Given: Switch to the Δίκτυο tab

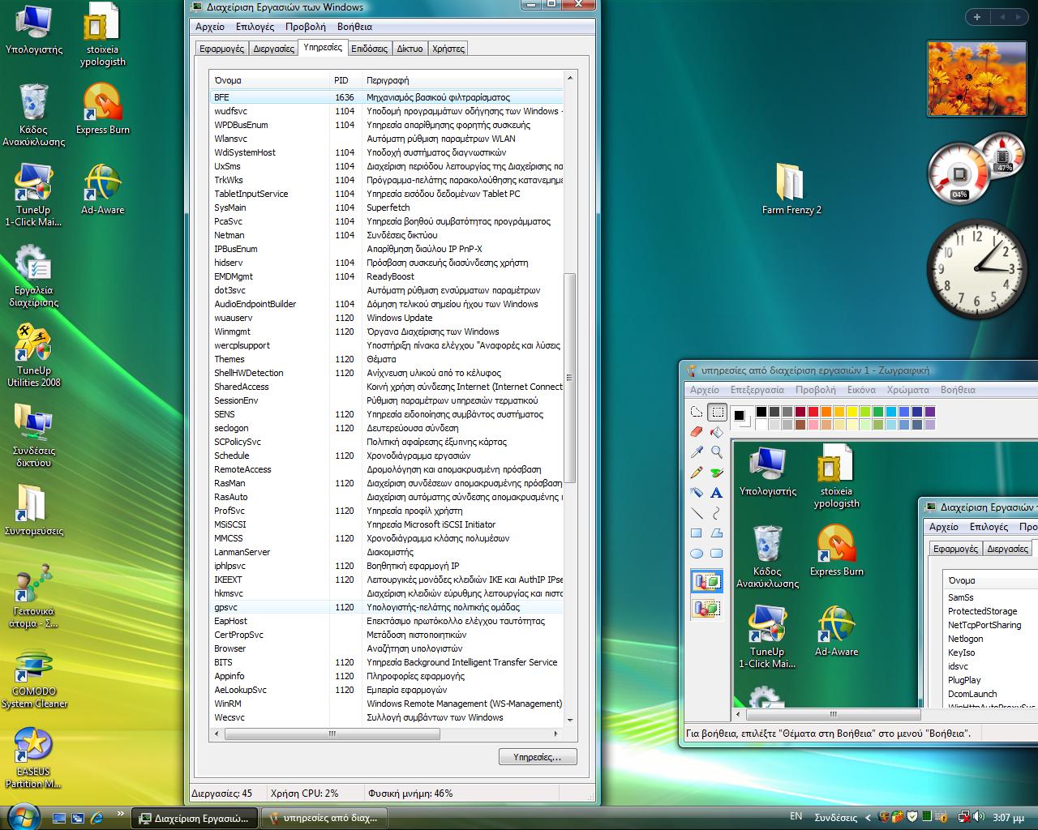Looking at the screenshot, I should 410,49.
